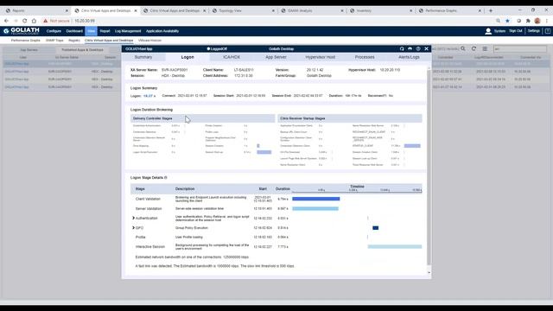Click the browser home icon
The image size is (553, 311).
(34, 21)
